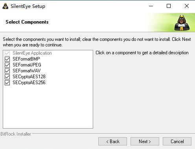The width and height of the screenshot is (195, 149).
Task: Toggle the SECryptoAES256 checkbox
Action: 7,83
